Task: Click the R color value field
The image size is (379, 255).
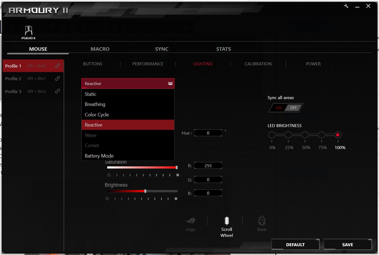Action: point(208,166)
